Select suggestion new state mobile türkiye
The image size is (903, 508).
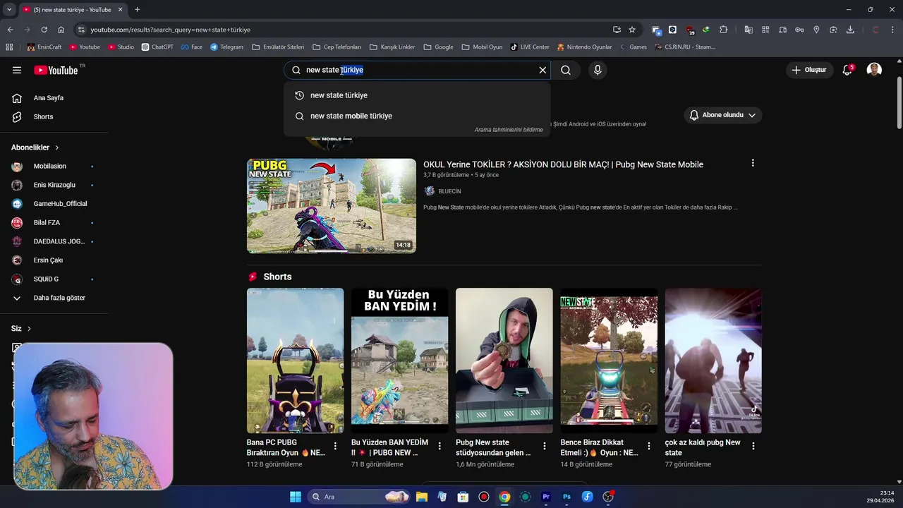click(x=417, y=116)
